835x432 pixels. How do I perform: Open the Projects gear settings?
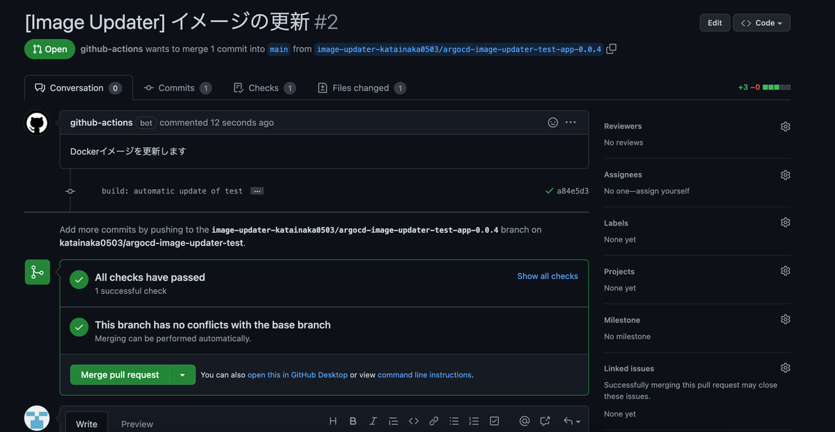(x=786, y=271)
